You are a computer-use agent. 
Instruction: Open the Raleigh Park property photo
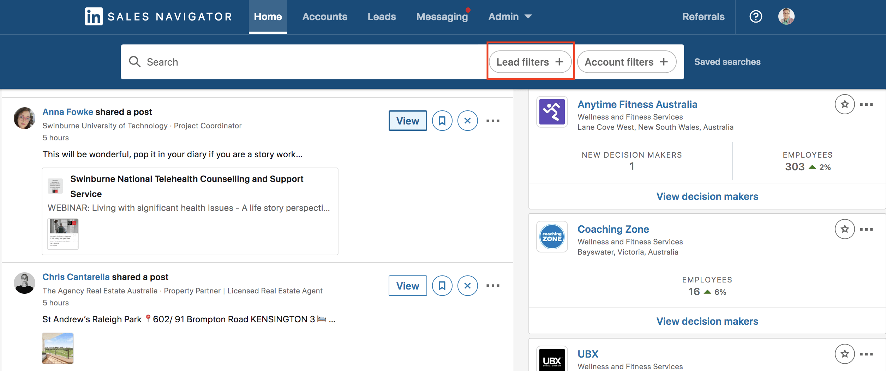pyautogui.click(x=58, y=348)
